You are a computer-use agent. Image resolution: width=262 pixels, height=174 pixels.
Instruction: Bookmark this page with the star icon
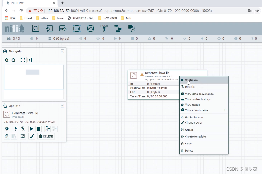(257, 11)
